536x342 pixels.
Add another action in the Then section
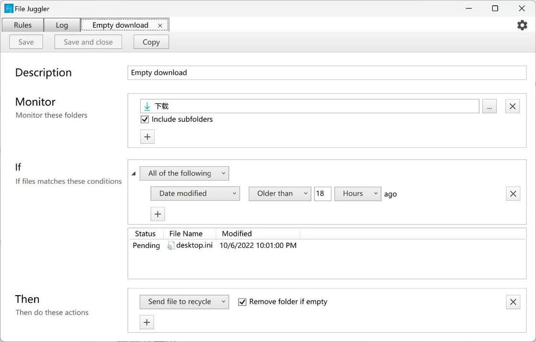click(146, 322)
